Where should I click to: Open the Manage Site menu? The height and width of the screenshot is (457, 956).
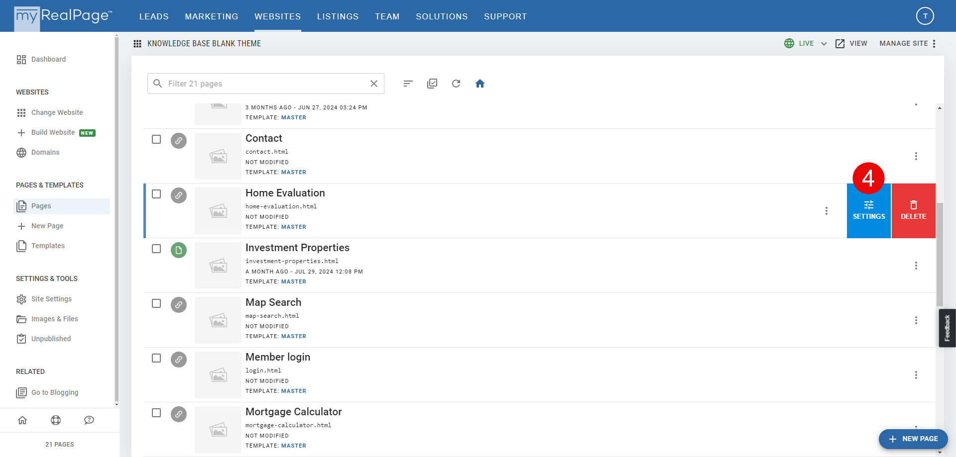pos(908,44)
